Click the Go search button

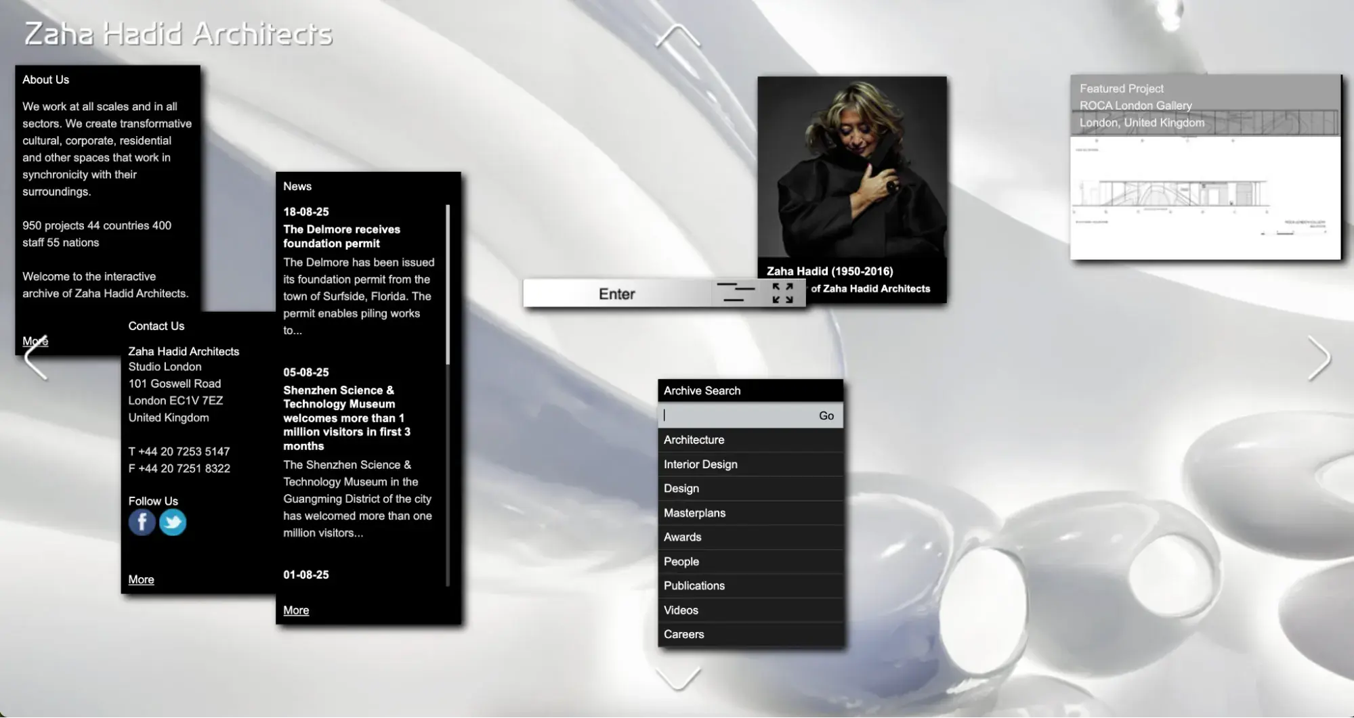click(x=826, y=415)
